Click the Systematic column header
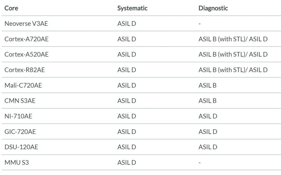 132,8
